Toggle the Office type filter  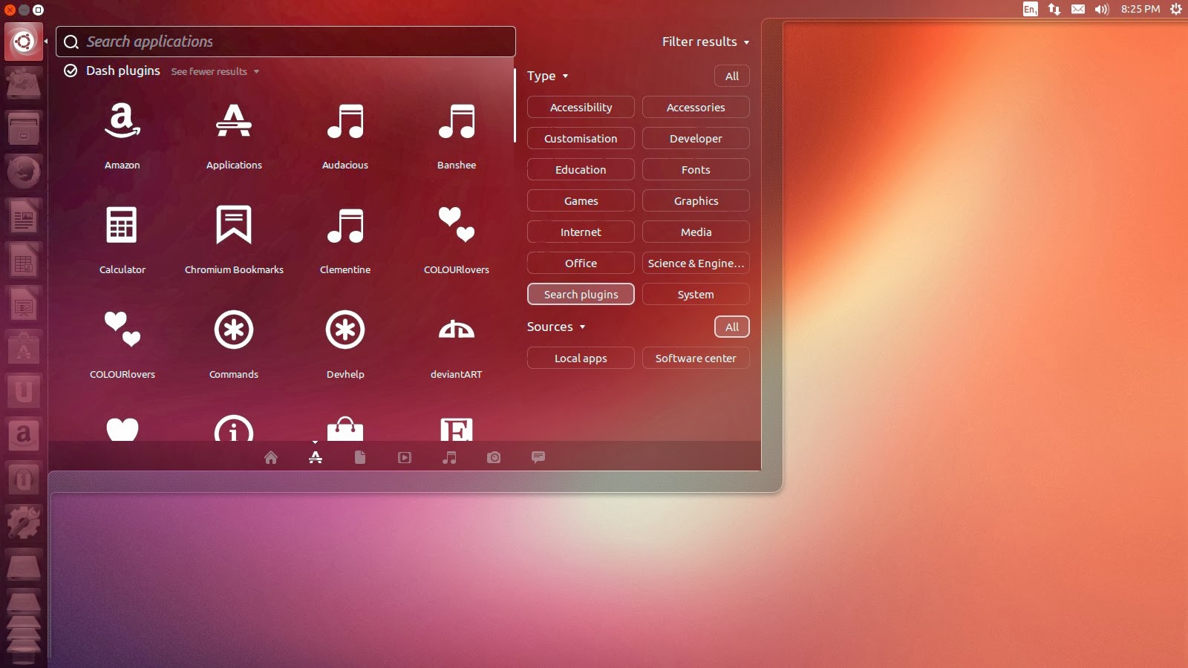[581, 263]
